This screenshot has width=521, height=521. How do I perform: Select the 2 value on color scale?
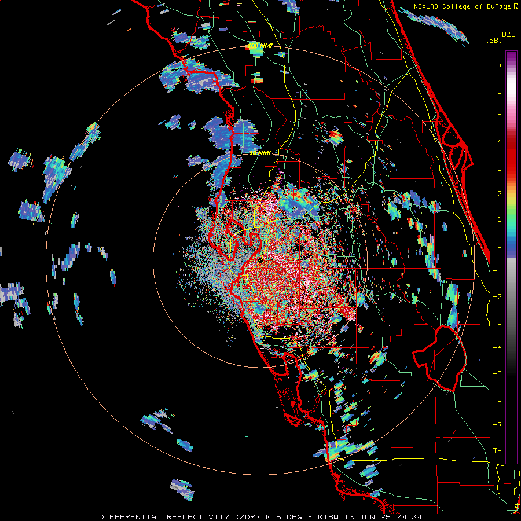(500, 194)
